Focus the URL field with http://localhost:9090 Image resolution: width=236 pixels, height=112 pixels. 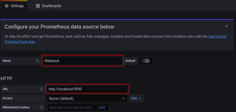[87, 89]
